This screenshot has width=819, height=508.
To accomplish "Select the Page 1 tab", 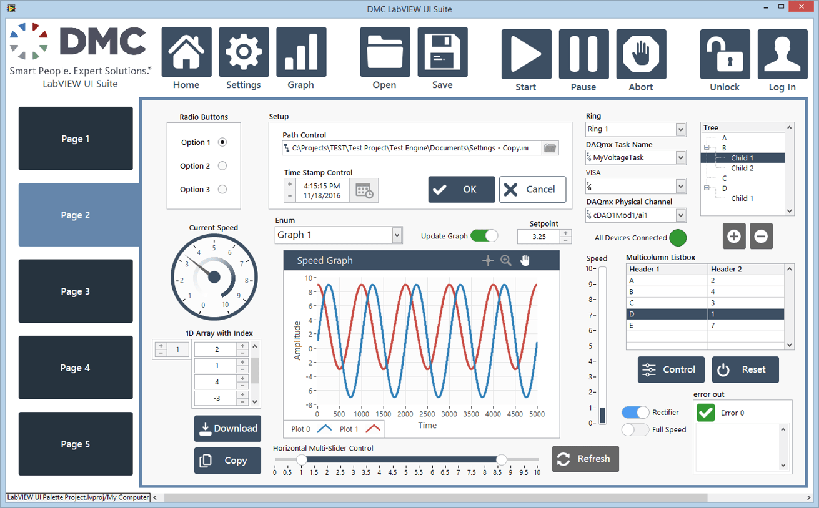I will click(x=75, y=138).
